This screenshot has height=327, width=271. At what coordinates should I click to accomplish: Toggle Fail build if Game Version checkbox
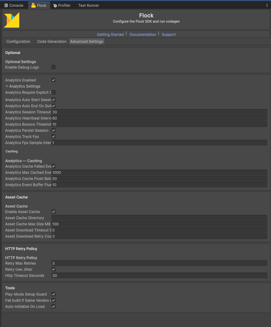tap(54, 300)
